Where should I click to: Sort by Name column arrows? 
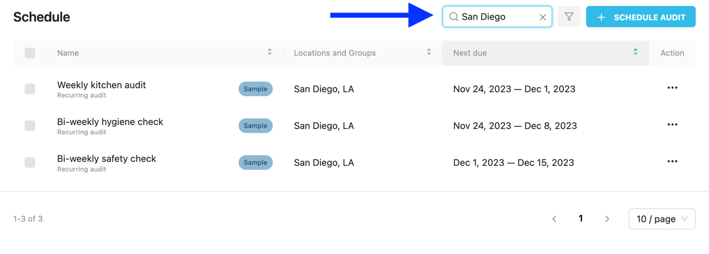[270, 52]
